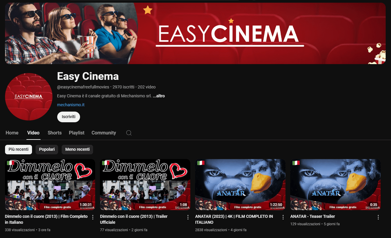Expand channel description with ...altro
The height and width of the screenshot is (238, 391).
click(x=159, y=96)
